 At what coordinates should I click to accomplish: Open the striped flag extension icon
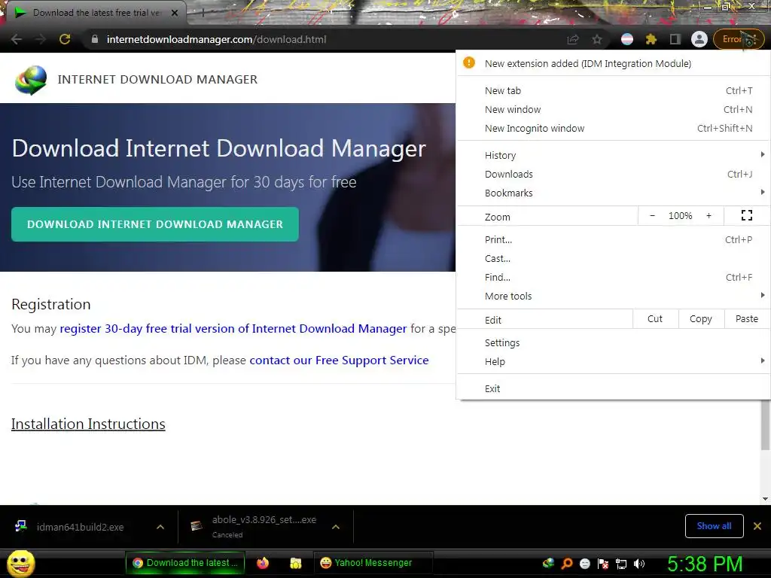(627, 39)
